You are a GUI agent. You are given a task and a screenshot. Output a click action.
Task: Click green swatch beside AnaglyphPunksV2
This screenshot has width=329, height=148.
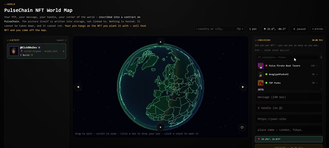point(266,74)
